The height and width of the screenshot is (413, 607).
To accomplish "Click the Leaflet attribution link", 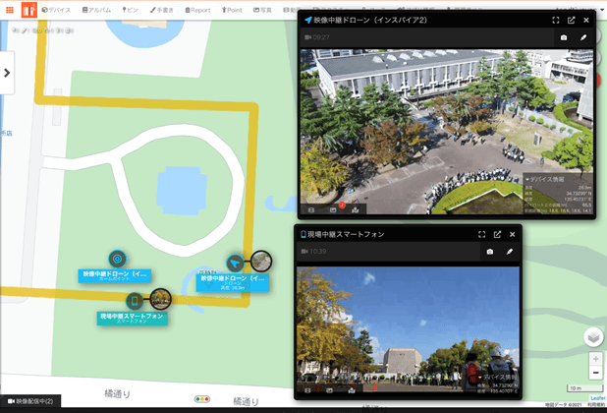I will 597,398.
